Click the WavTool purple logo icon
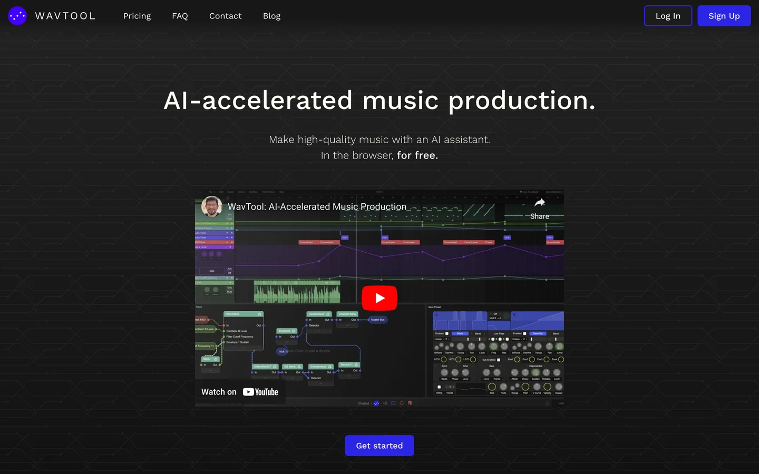Screen dimensions: 759x474 (17, 16)
